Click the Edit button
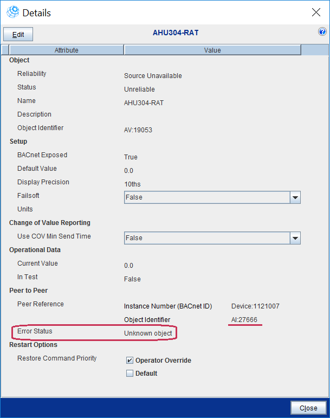The image size is (330, 418). tap(18, 34)
